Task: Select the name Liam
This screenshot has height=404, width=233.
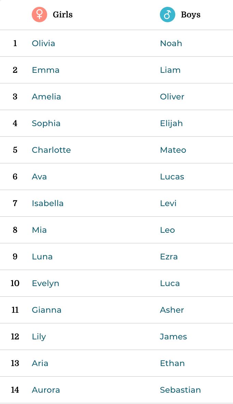Action: (x=170, y=70)
